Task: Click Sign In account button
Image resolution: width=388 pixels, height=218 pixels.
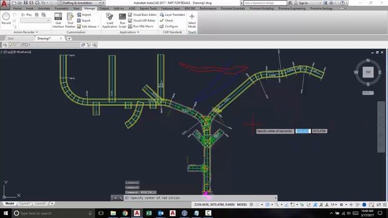Action: coord(301,3)
